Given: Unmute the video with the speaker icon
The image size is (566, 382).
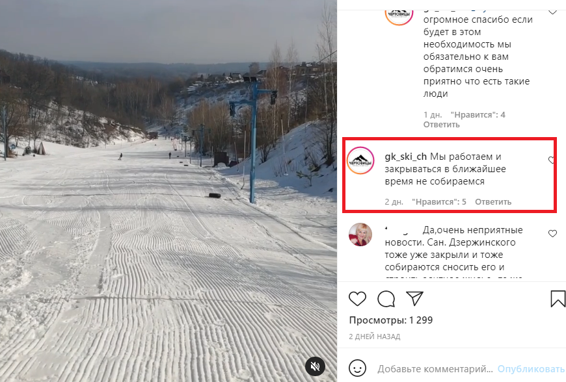Looking at the screenshot, I should [315, 366].
